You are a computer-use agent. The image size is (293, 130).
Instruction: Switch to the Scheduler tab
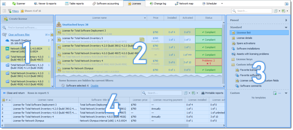click(209, 3)
